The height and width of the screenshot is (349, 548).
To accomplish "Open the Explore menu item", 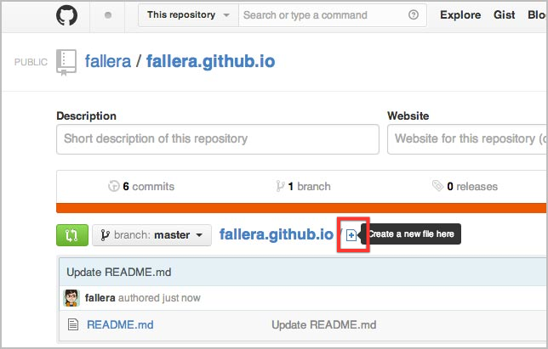I will tap(460, 15).
